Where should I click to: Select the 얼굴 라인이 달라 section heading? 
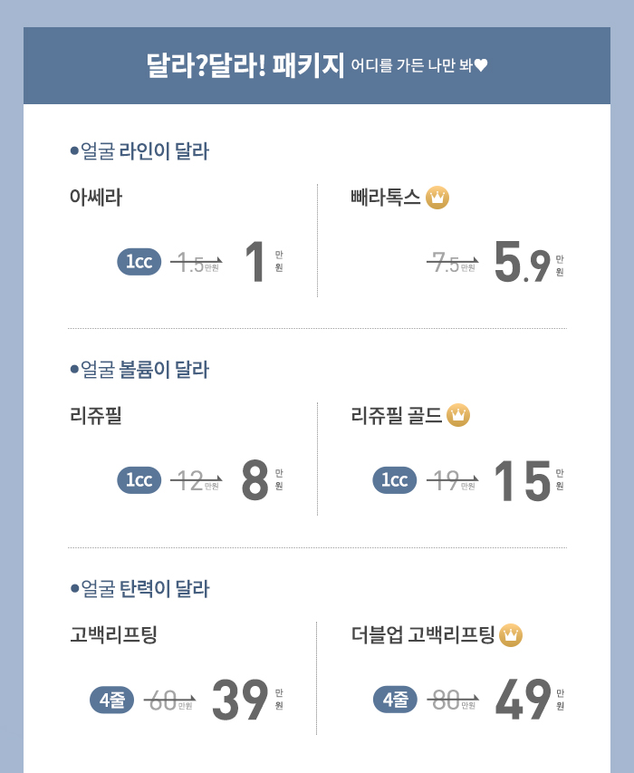click(x=139, y=150)
